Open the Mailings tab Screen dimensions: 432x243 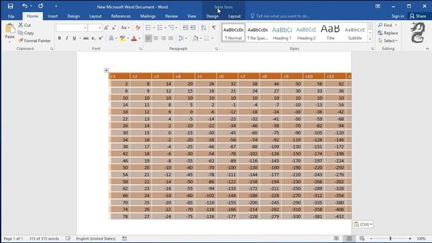coord(148,16)
